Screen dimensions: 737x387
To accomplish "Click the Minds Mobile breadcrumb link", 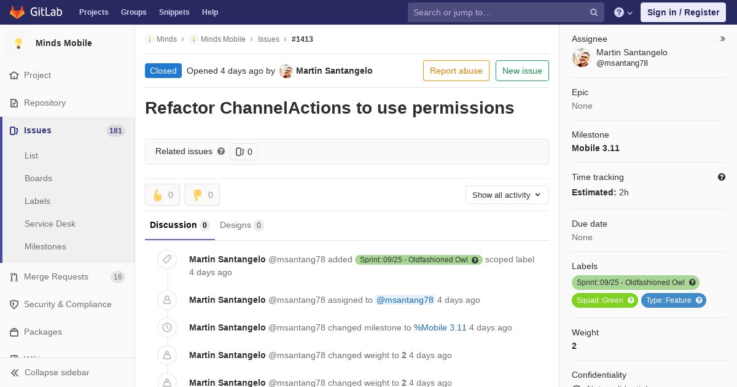I will (x=223, y=39).
